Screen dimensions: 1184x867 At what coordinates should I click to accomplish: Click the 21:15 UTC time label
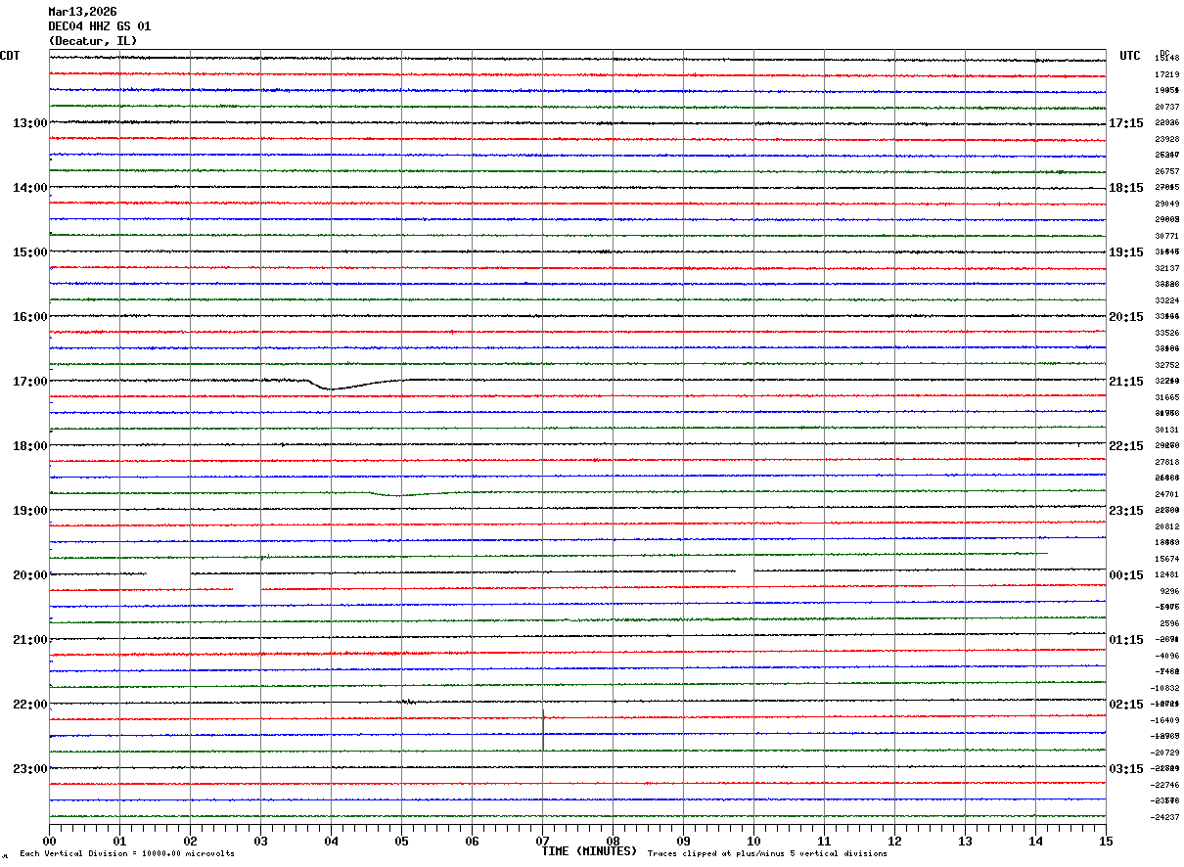coord(1126,382)
